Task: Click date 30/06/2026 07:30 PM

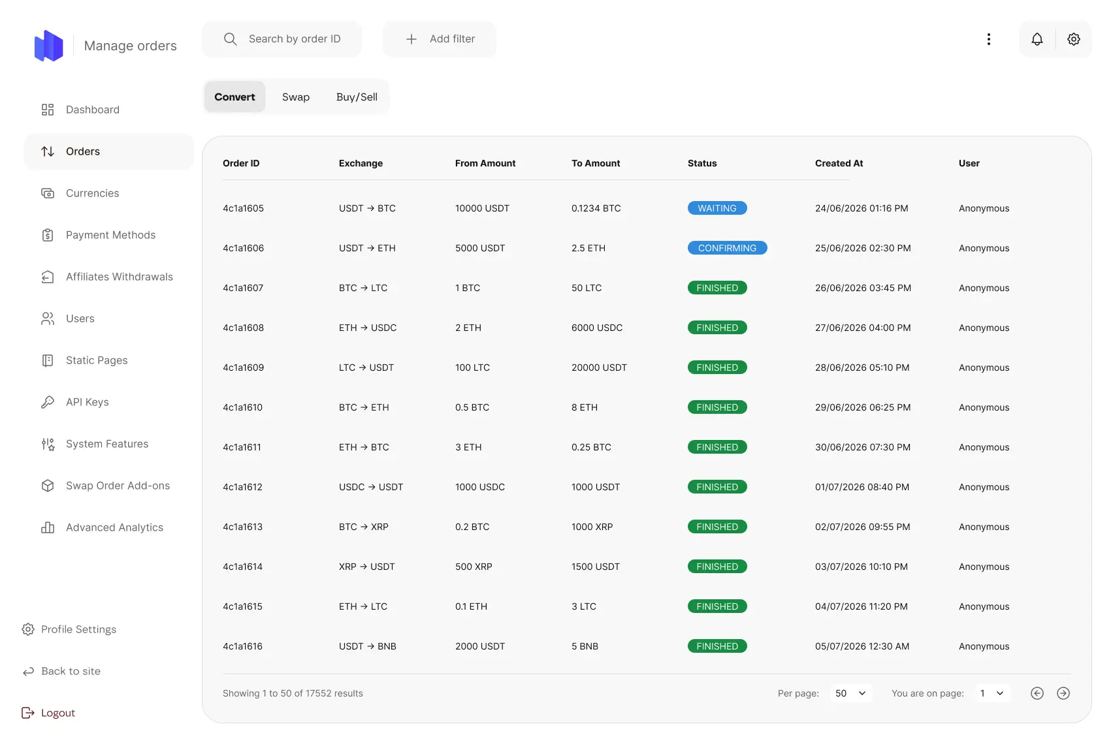Action: tap(863, 447)
